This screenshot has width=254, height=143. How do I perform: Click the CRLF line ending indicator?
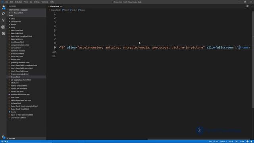[x=237, y=141]
